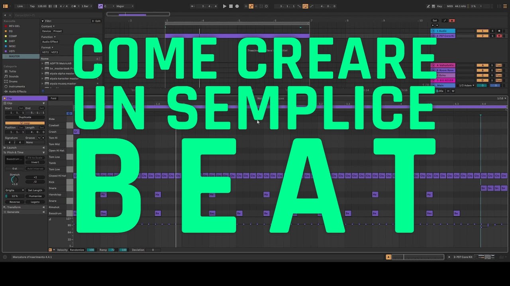Solo the 1 Audio track
This screenshot has width=510, height=286.
pyautogui.click(x=492, y=31)
